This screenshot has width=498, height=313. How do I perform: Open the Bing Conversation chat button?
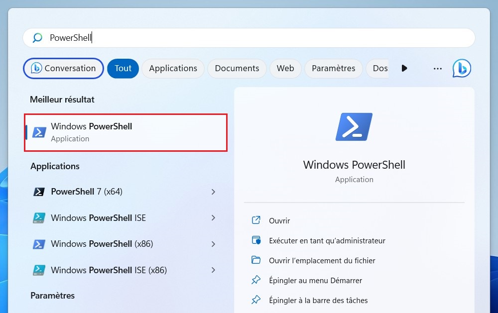tap(64, 68)
